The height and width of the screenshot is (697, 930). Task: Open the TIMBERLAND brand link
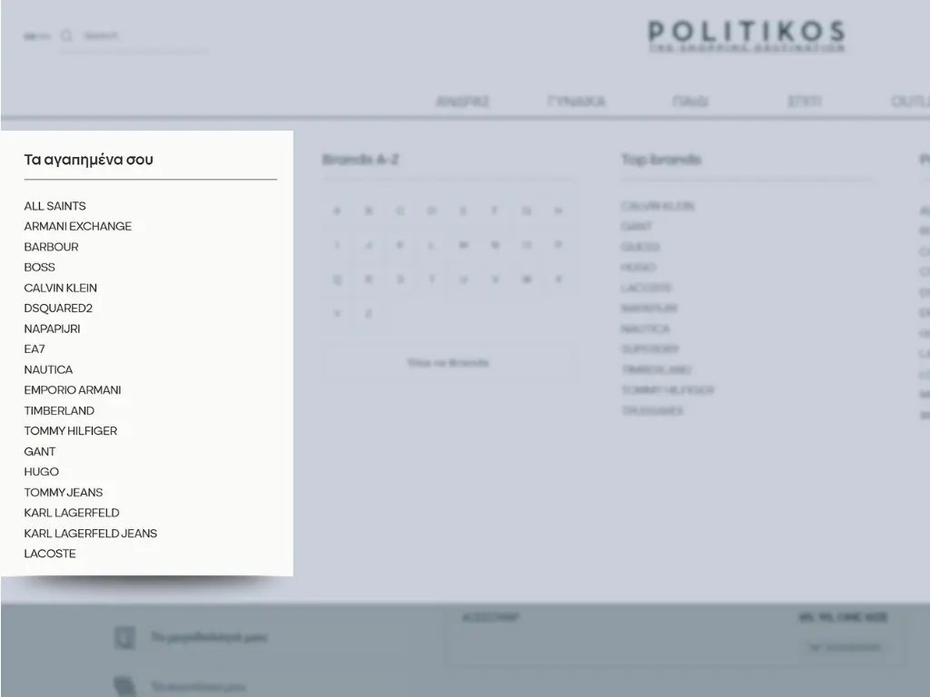tap(59, 410)
